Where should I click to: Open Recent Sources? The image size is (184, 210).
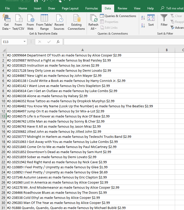click(59, 22)
